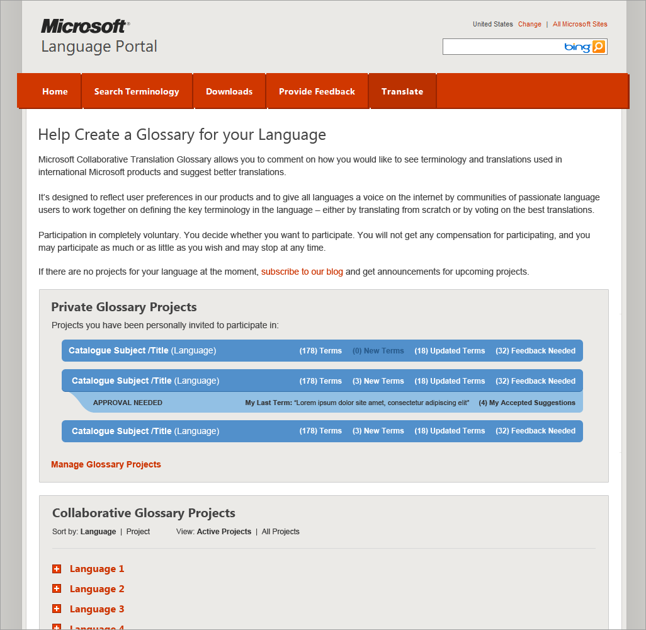This screenshot has width=646, height=630.
Task: Click (178) Terms in the first project row
Action: click(x=320, y=351)
